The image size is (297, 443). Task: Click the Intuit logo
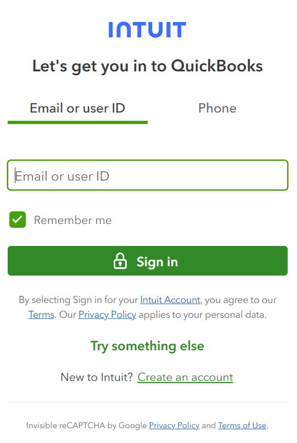(x=147, y=30)
